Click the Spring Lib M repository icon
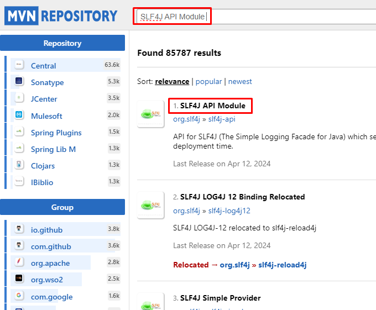376x310 pixels. coord(19,148)
